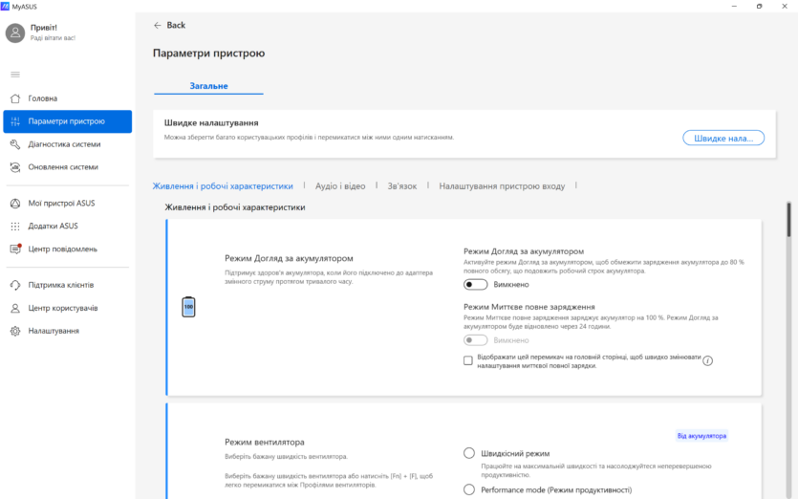Screen dimensions: 798x499
Task: Minimize the MyASUS window
Action: [734, 6]
